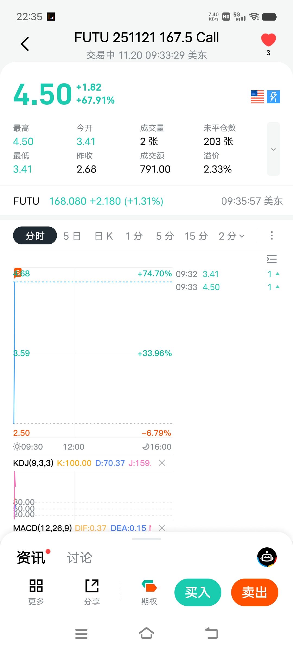293x651 pixels.
Task: Close the MACD indicator panel
Action: click(x=162, y=528)
